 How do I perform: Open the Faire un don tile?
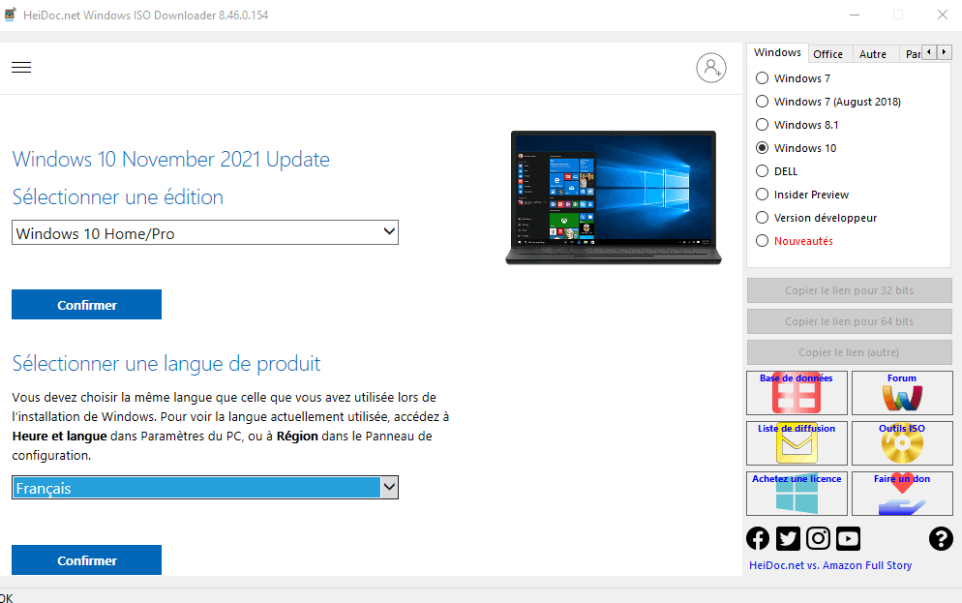pyautogui.click(x=902, y=494)
